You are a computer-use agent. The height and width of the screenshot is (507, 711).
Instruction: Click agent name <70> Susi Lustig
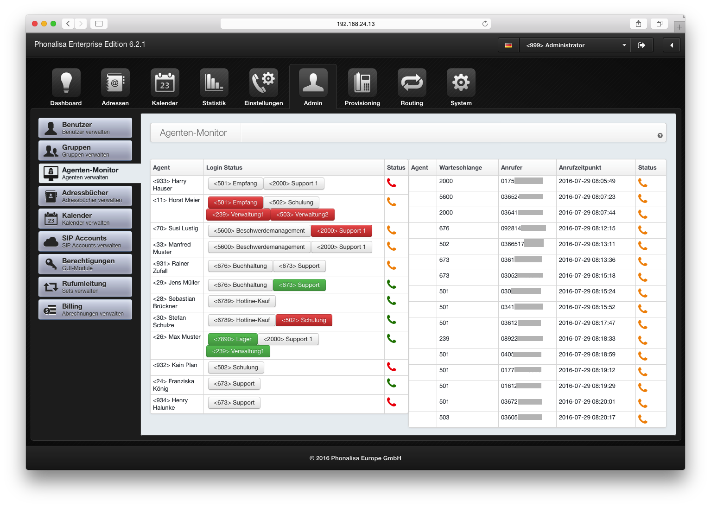click(176, 228)
